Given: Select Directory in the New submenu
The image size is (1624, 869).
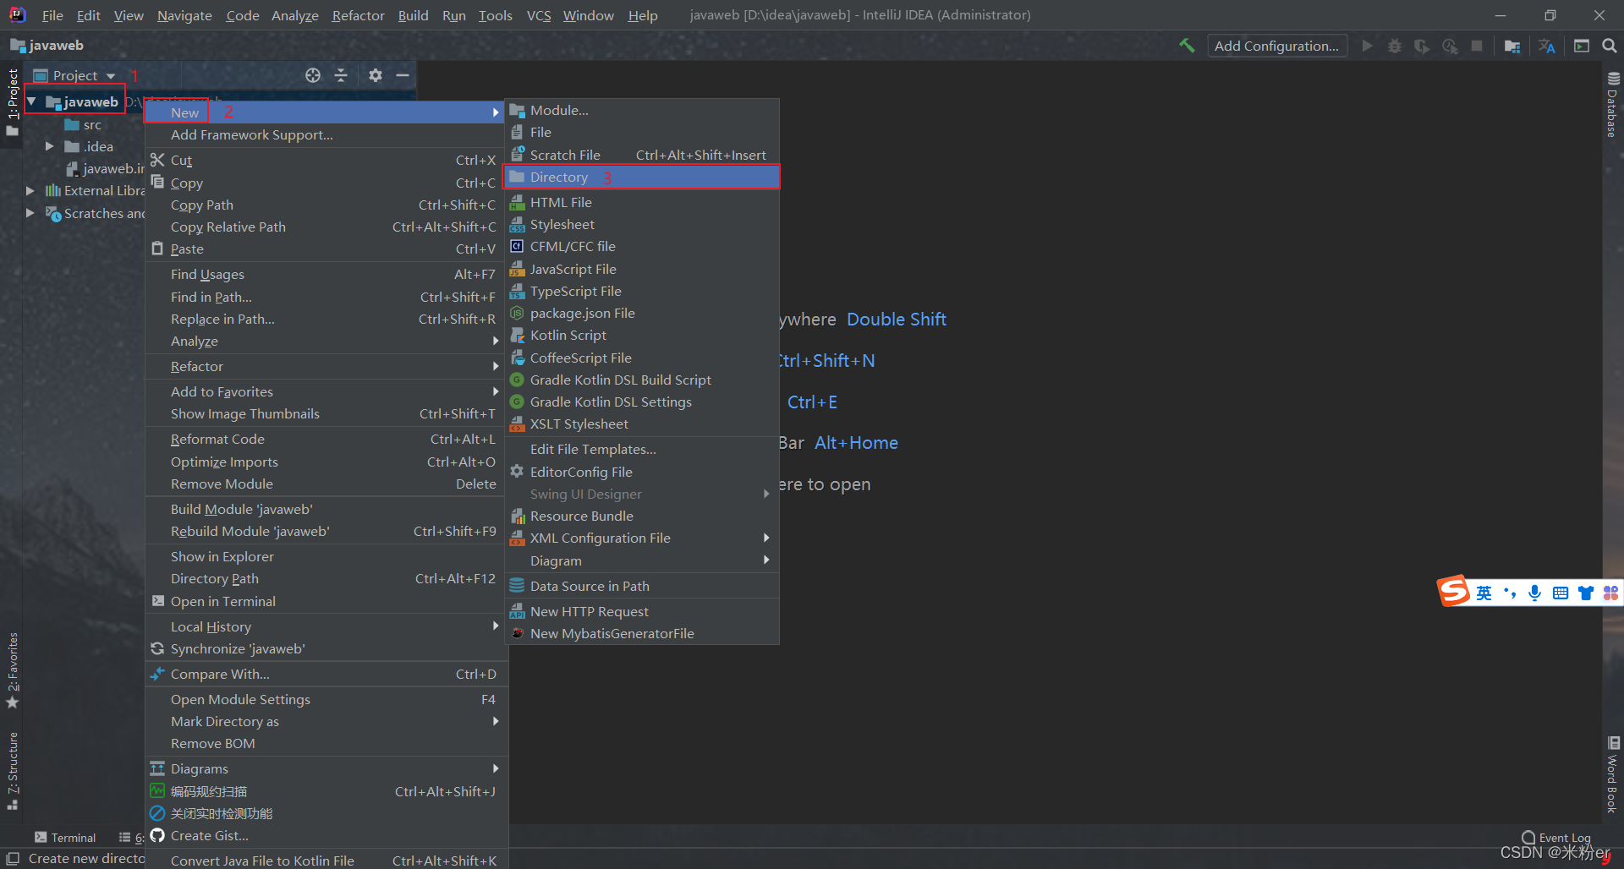Looking at the screenshot, I should coord(642,177).
